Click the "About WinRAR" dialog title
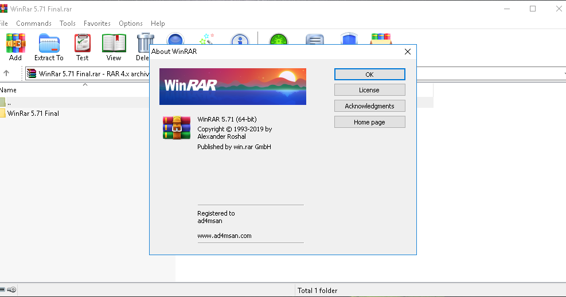566x297 pixels. 174,51
